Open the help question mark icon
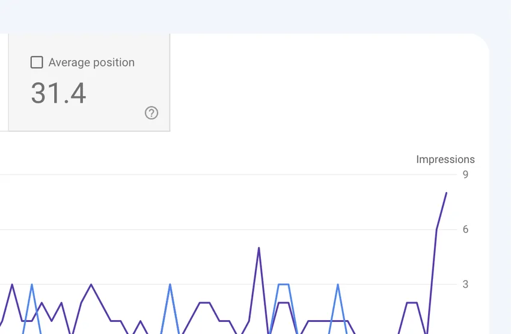 click(151, 113)
